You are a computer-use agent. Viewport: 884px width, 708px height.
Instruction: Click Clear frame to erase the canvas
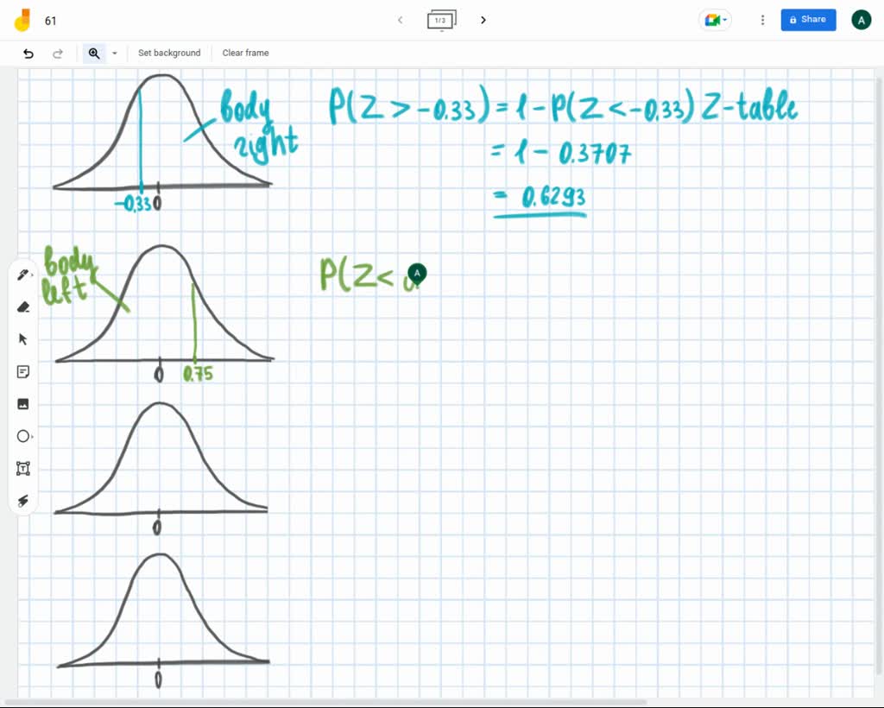click(245, 53)
